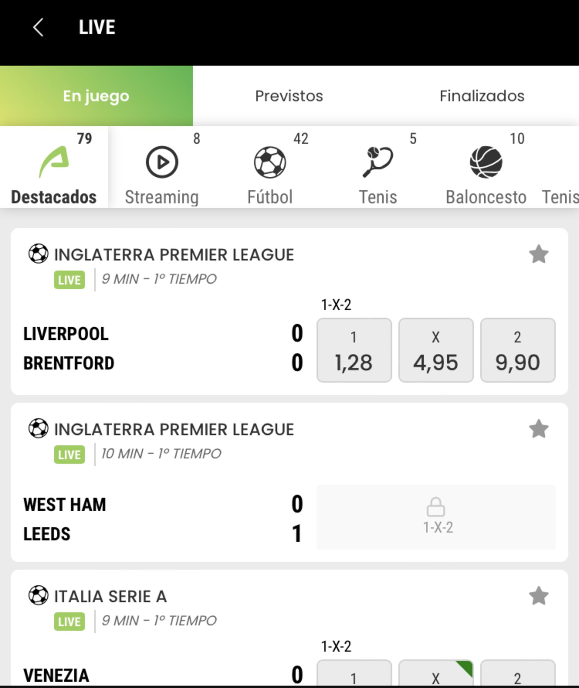Favorite the Liverpool vs Brentford match star
This screenshot has width=579, height=688.
pyautogui.click(x=539, y=254)
